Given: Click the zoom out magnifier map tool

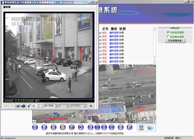Looking at the screenshot, I should tap(44, 127).
